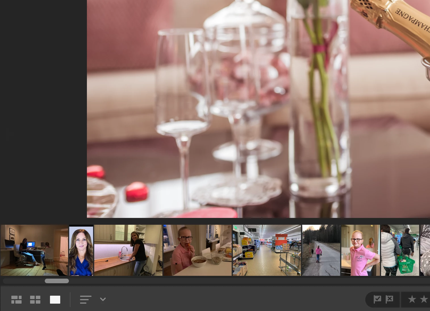Select the home office thumbnail

tap(34, 250)
